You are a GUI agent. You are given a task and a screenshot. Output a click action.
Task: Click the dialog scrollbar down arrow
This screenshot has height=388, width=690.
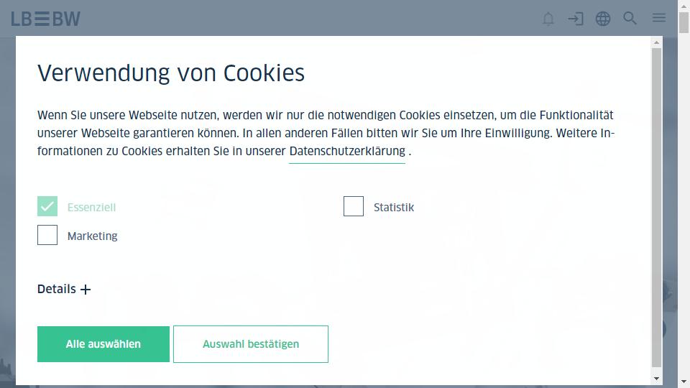[656, 379]
